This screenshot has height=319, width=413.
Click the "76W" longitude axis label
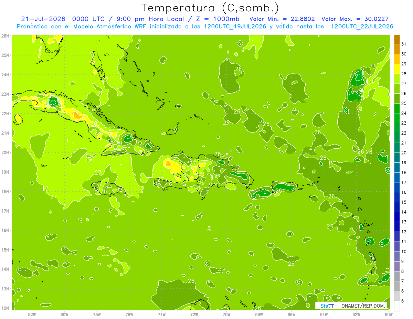point(129,314)
